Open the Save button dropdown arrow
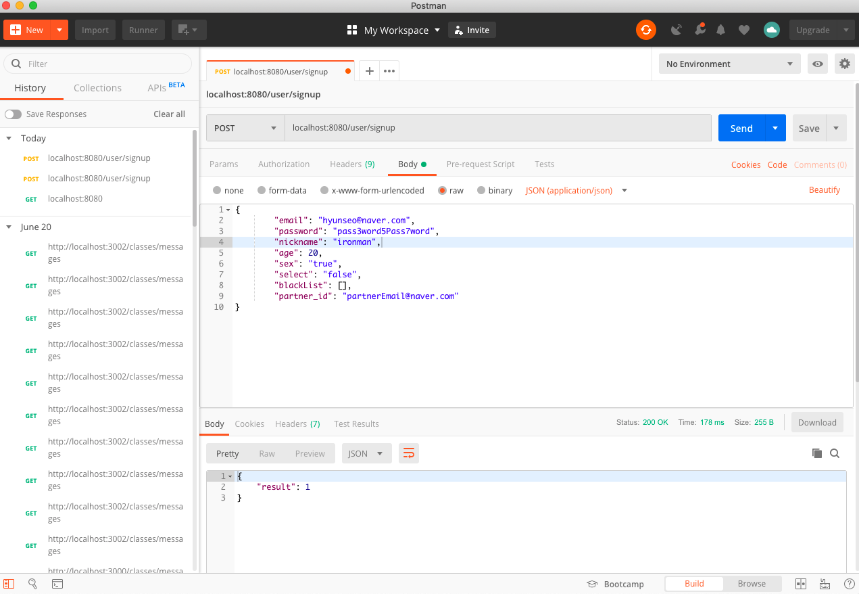Image resolution: width=859 pixels, height=594 pixels. point(836,128)
